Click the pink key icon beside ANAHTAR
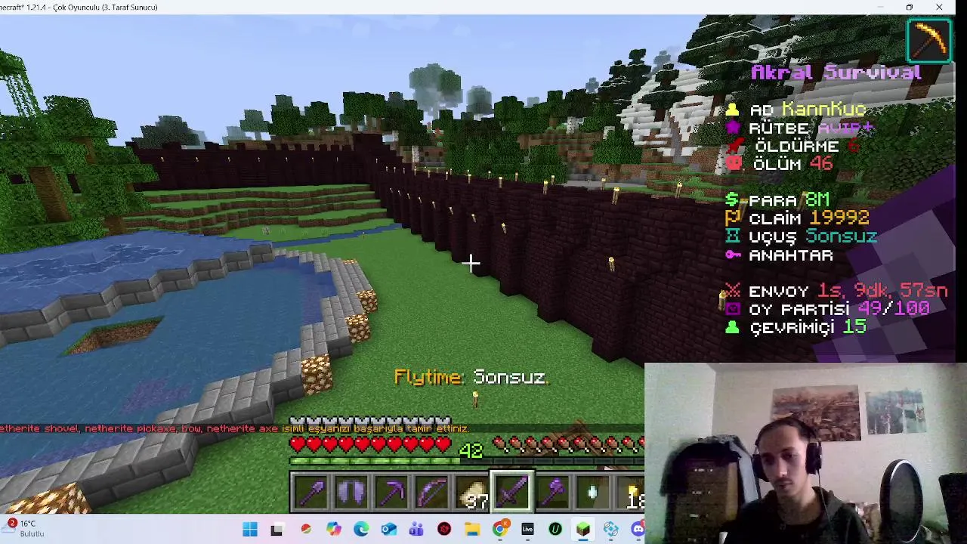Image resolution: width=967 pixels, height=544 pixels. click(x=733, y=255)
